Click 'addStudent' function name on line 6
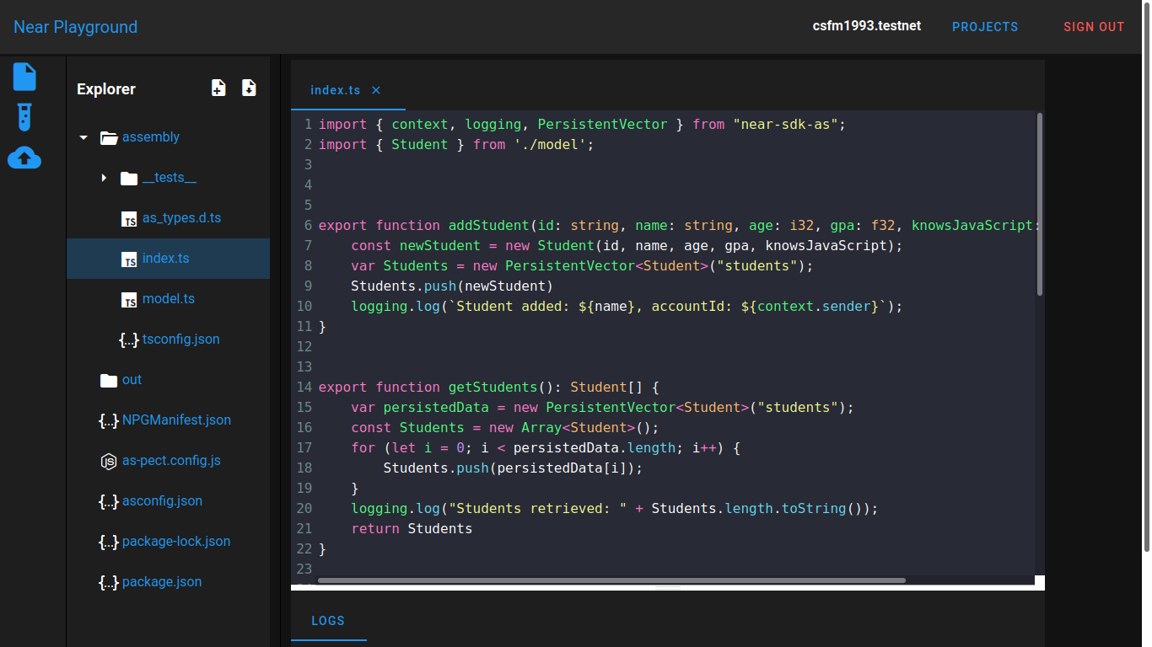 489,225
